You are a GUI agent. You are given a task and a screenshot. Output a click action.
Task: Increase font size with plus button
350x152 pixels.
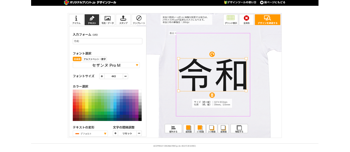tap(102, 76)
